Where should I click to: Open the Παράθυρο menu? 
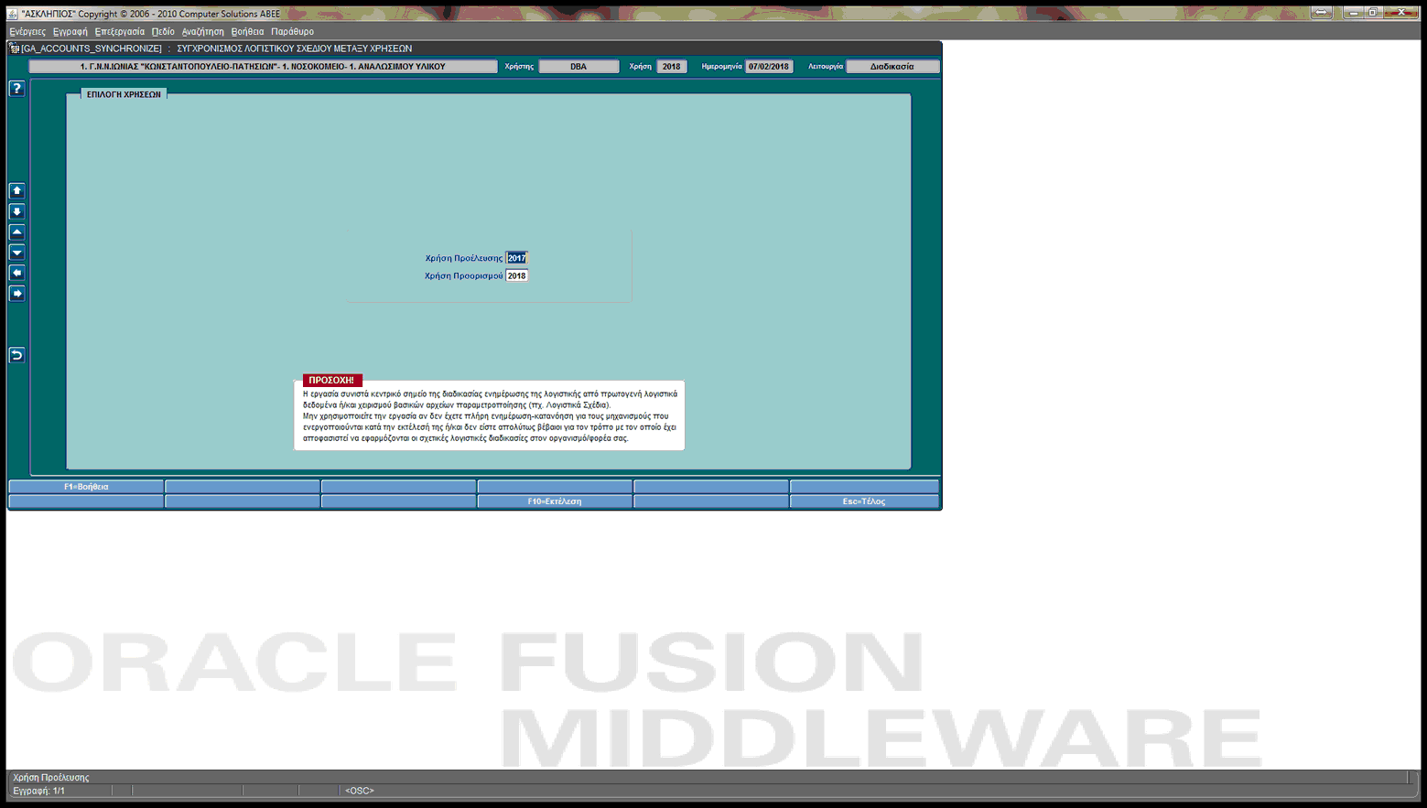pyautogui.click(x=293, y=31)
